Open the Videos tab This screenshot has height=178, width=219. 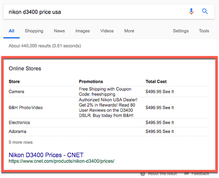107,31
